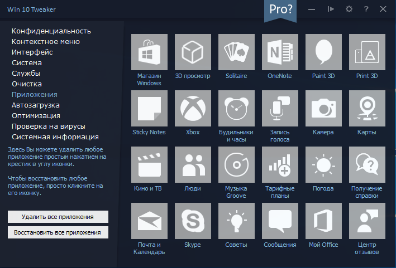Switch to the Службы section
This screenshot has width=396, height=268.
[x=26, y=74]
